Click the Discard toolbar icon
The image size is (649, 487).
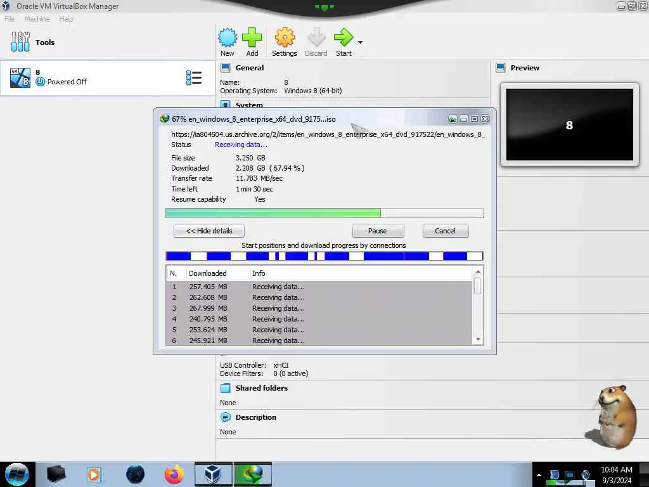(x=316, y=37)
